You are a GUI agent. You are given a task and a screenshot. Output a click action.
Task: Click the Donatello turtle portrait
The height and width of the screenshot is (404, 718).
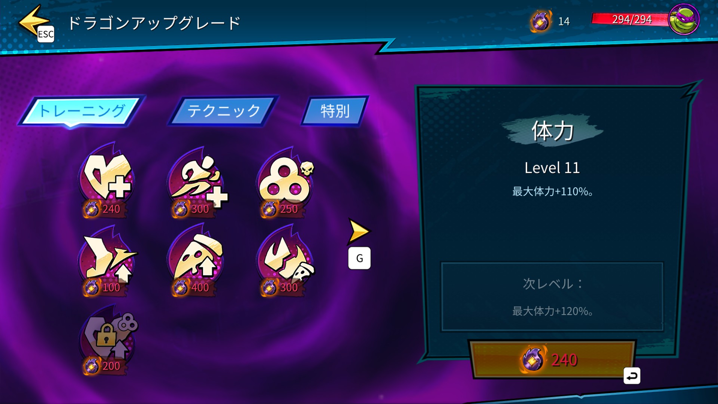[x=684, y=19]
